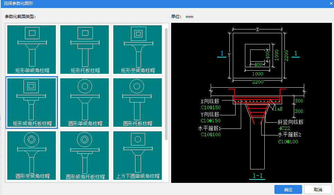
Task: Edit the C10@100 value under 水平箍筋2
Action: 288,141
